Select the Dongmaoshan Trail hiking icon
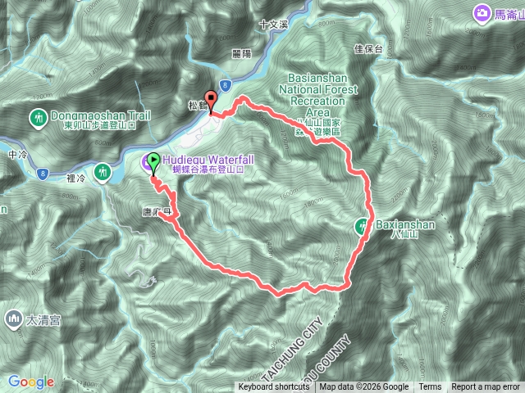The width and height of the screenshot is (525, 393). [x=39, y=119]
